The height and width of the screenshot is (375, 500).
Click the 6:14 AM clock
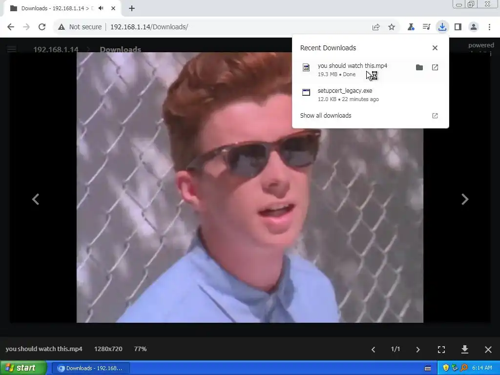point(482,368)
